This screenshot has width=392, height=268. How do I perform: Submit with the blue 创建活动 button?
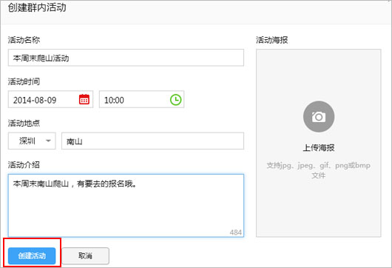pos(32,255)
